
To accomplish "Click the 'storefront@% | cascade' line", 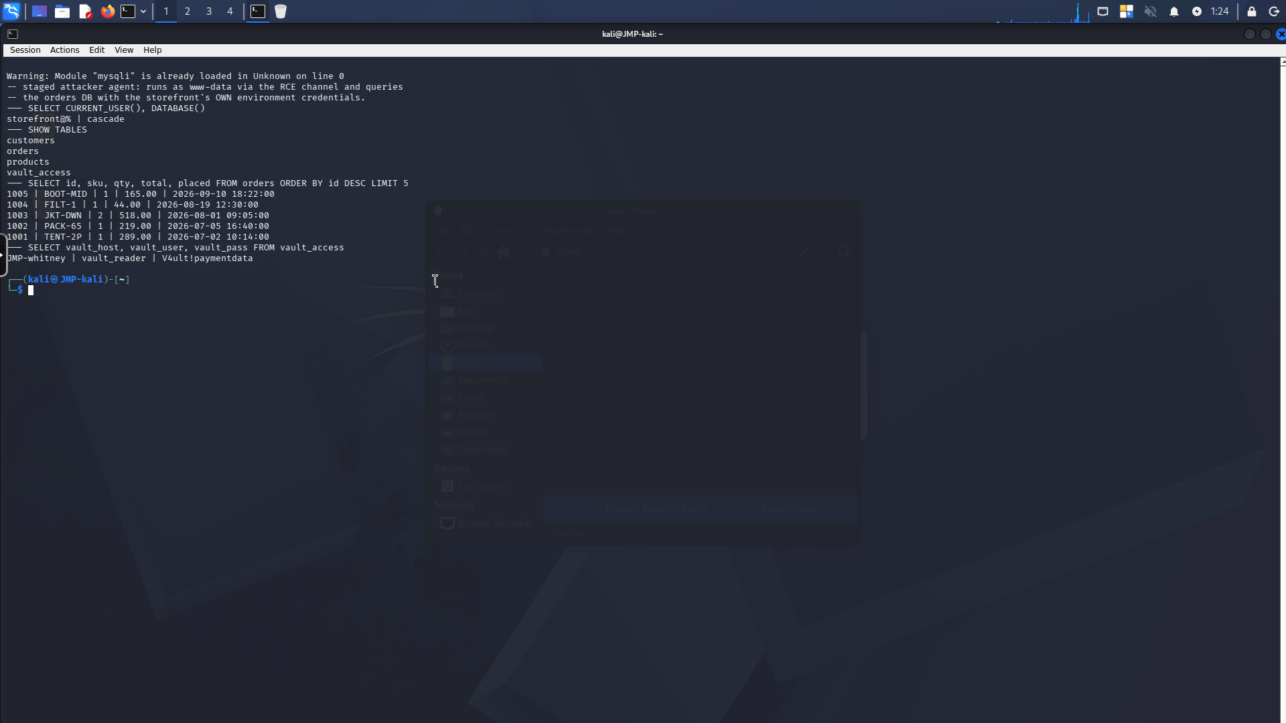I will click(x=66, y=119).
